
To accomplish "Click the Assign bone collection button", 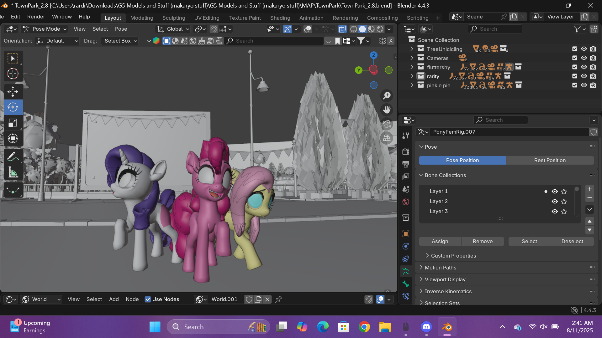I will tap(440, 242).
